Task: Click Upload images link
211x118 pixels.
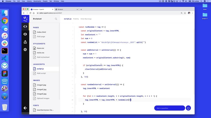Action: click(43, 98)
